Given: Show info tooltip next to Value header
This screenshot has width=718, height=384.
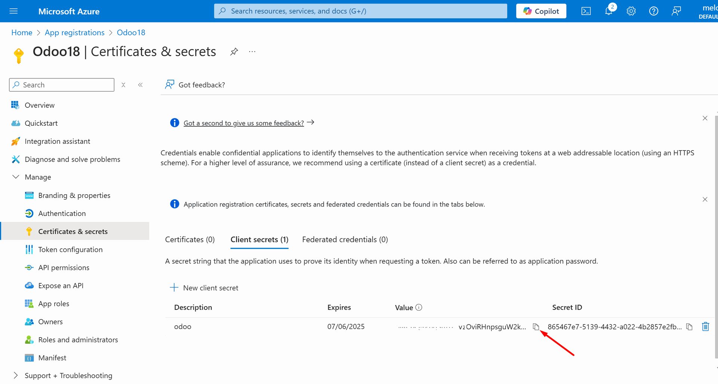Looking at the screenshot, I should (x=419, y=307).
